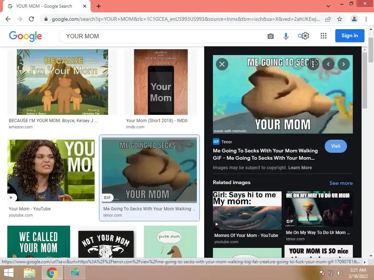
Task: Open 'Girl: Says hi to me' related image
Action: [247, 210]
